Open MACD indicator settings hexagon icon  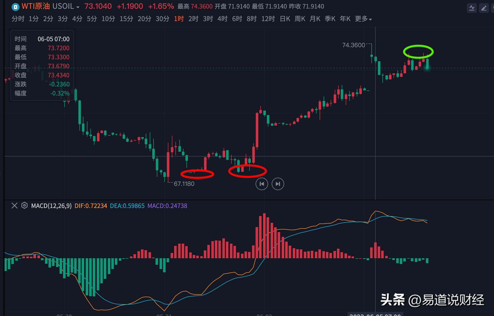point(24,205)
